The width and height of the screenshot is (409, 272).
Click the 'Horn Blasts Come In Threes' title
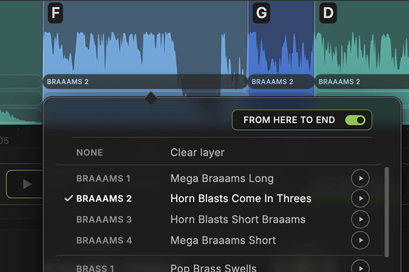[x=241, y=199]
